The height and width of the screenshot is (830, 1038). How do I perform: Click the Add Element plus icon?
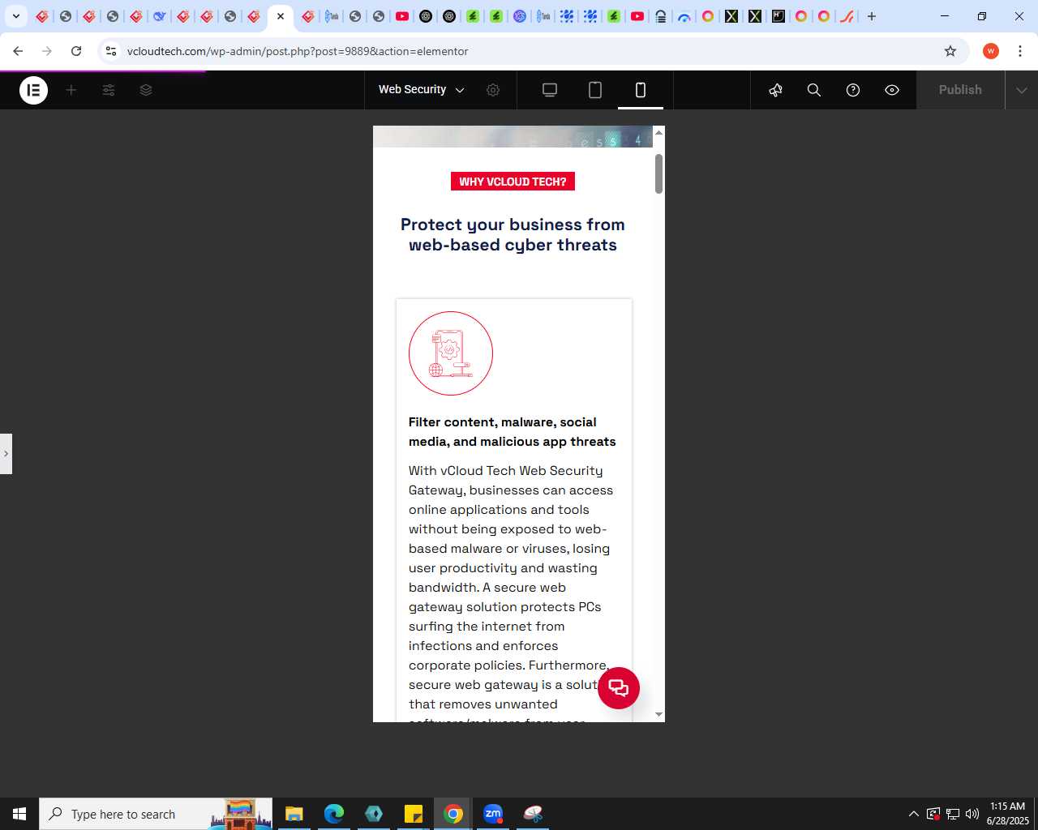click(71, 90)
